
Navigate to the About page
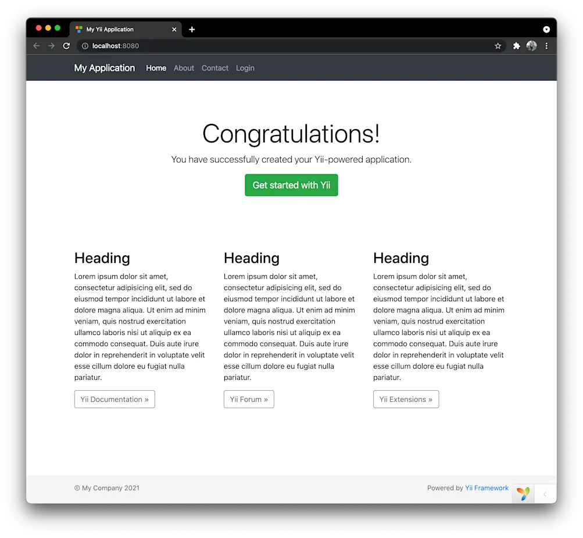(x=184, y=68)
